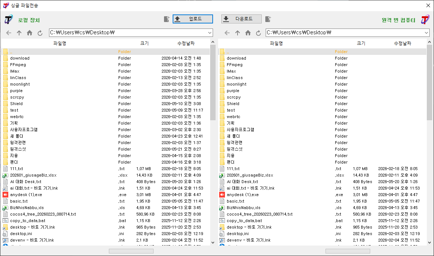Click the 업로드 upload button
The image size is (434, 256).
(x=193, y=19)
